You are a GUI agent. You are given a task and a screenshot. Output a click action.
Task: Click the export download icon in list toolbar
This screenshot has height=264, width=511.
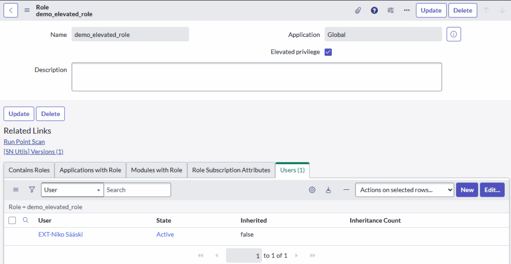click(328, 190)
